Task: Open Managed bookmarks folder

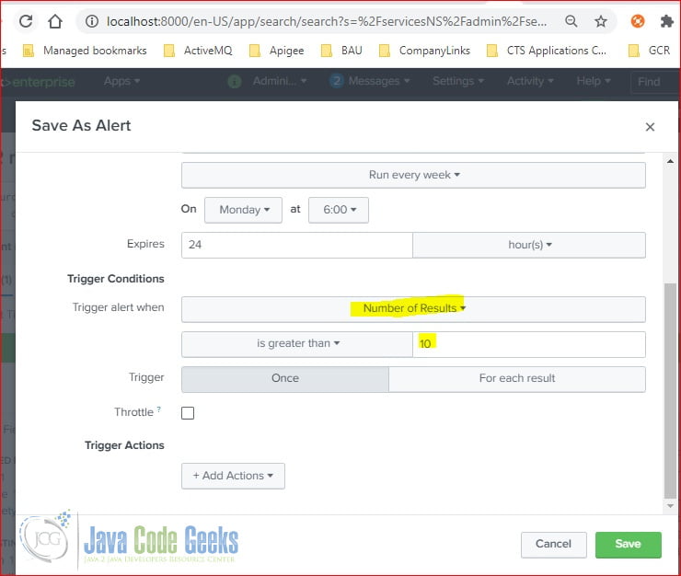Action: [x=85, y=51]
